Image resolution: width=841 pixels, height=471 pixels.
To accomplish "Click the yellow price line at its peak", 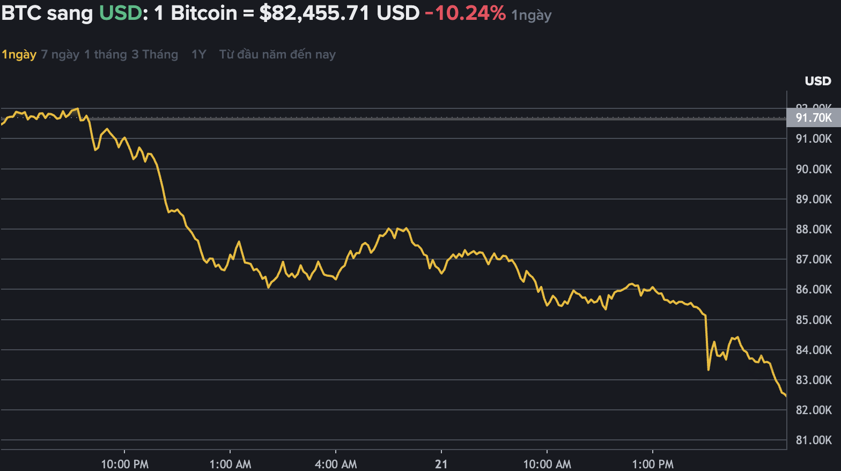I will [x=77, y=107].
